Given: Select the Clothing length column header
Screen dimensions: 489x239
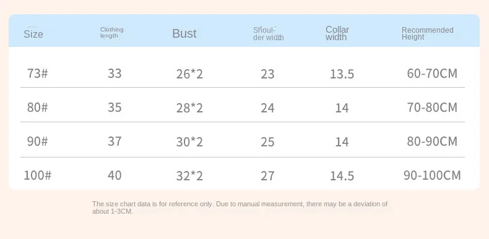Looking at the screenshot, I should coord(111,33).
